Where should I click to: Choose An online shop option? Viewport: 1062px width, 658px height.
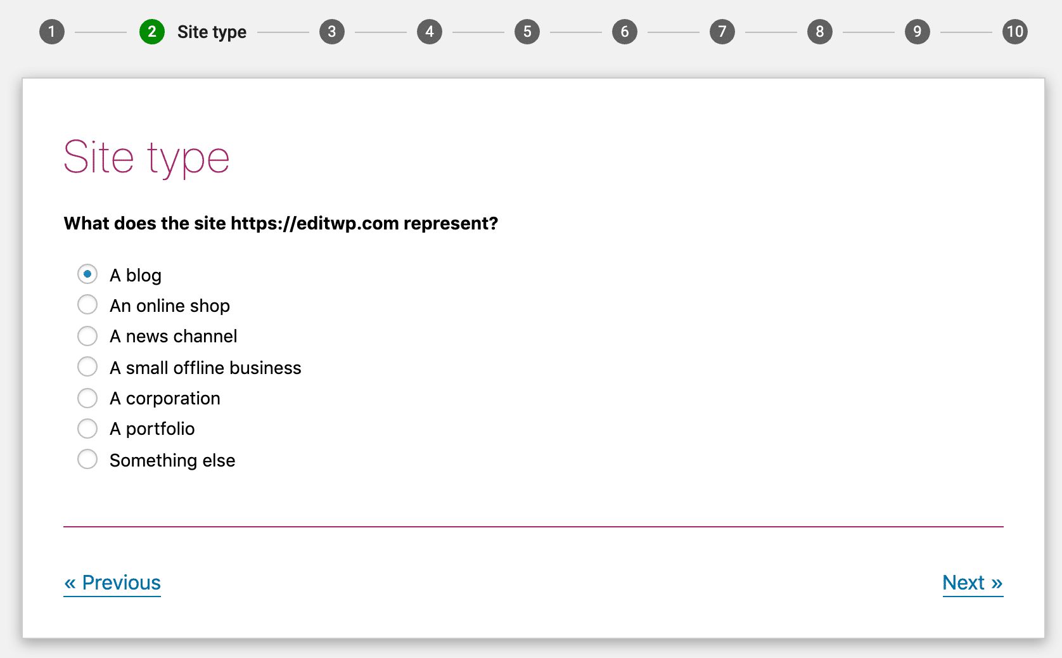(87, 304)
